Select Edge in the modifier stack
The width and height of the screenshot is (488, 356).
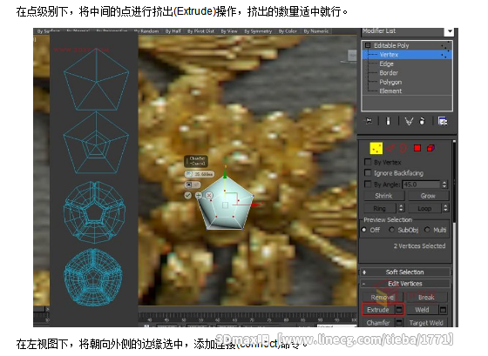(386, 64)
